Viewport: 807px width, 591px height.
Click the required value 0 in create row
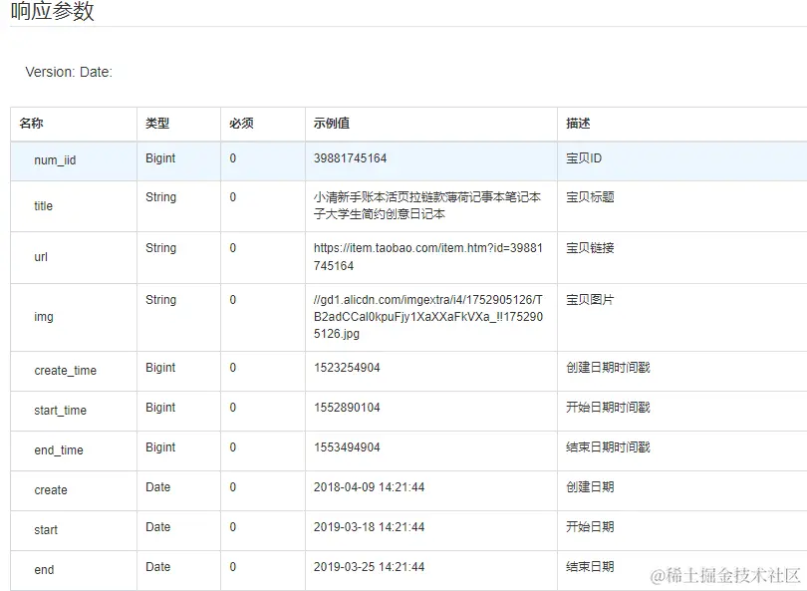tap(232, 487)
